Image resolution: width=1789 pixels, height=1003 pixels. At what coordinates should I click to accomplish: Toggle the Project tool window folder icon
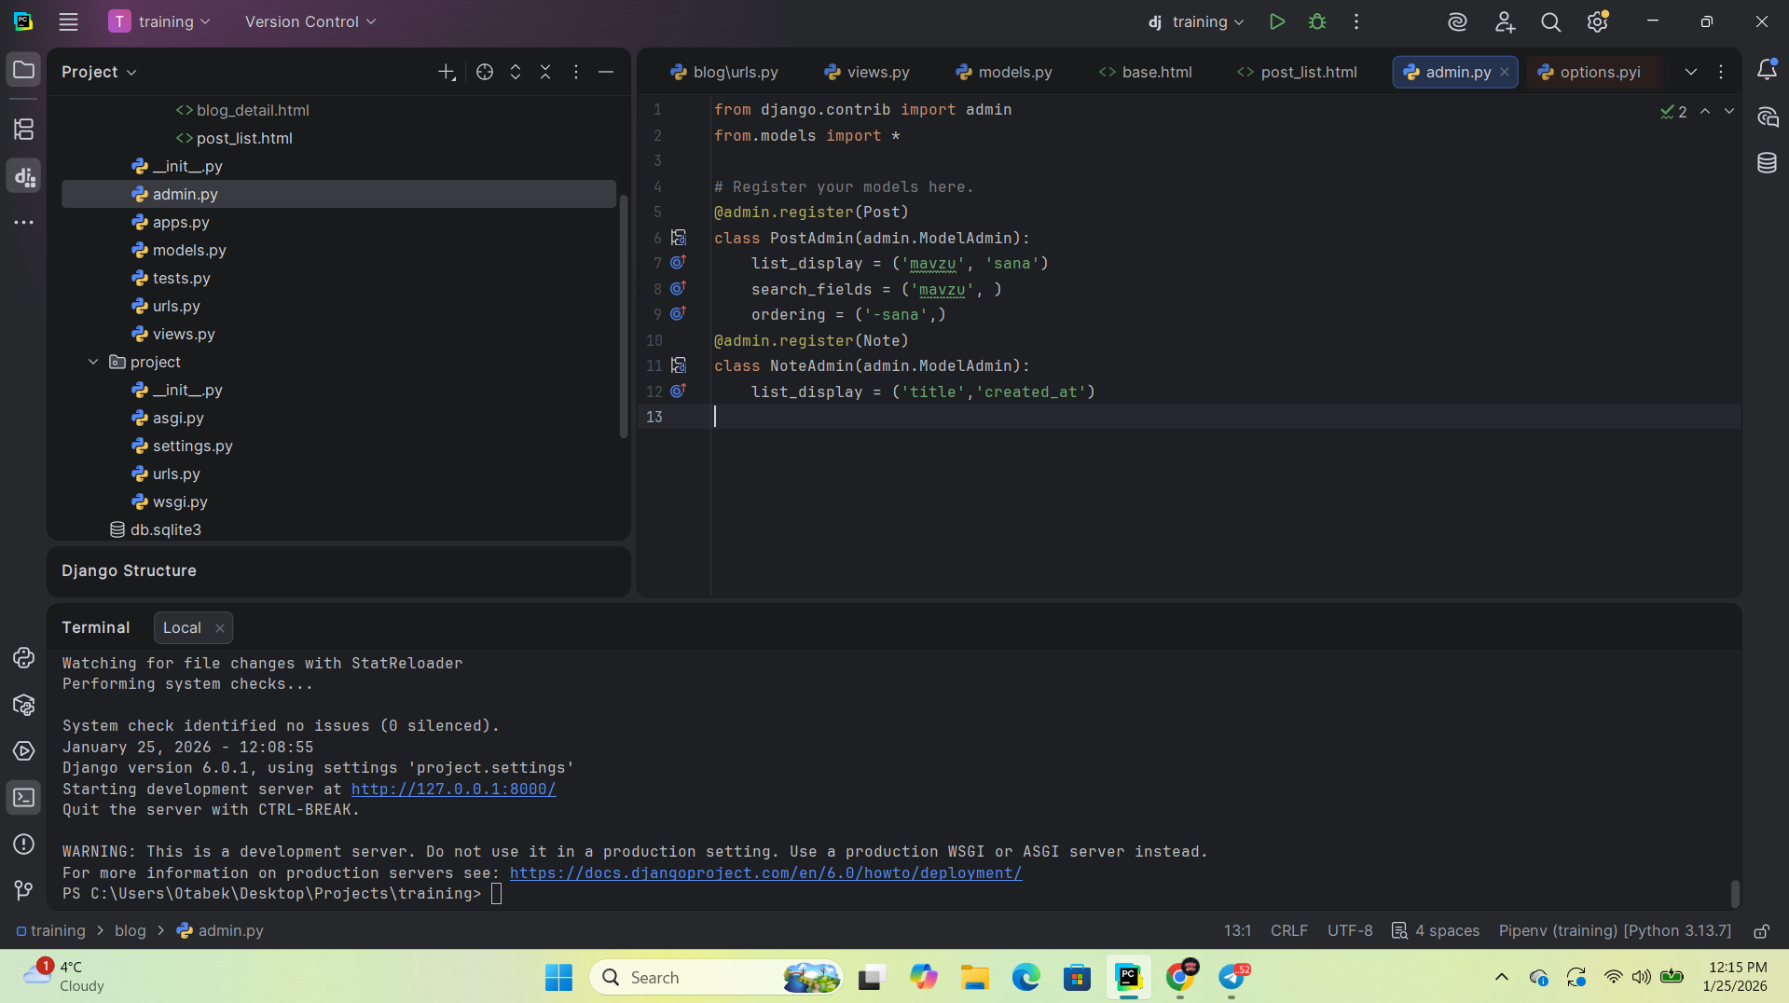(x=23, y=70)
